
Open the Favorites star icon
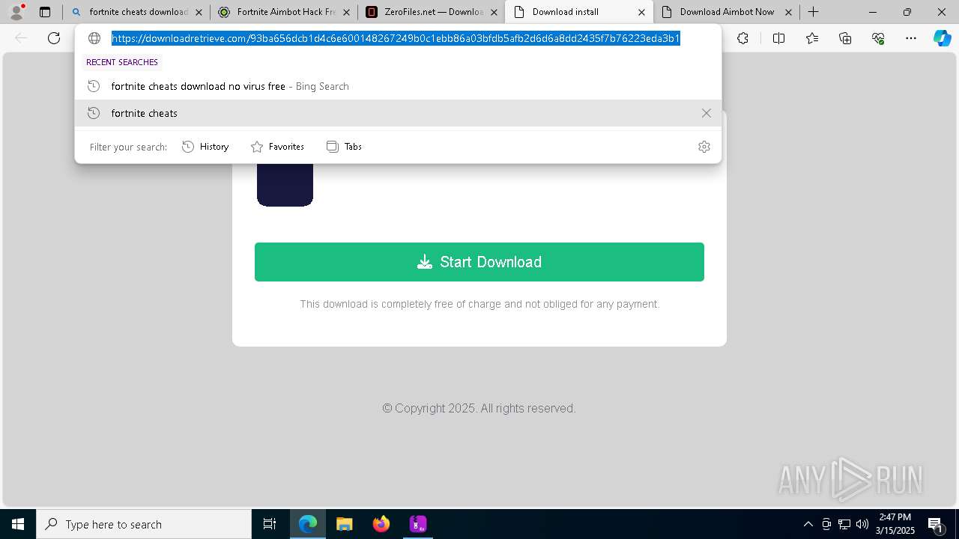point(812,38)
